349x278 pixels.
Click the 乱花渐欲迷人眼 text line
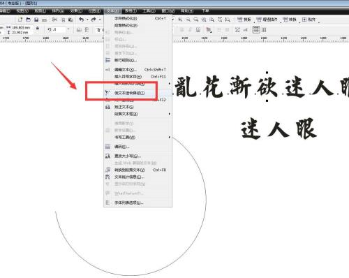(x=262, y=87)
